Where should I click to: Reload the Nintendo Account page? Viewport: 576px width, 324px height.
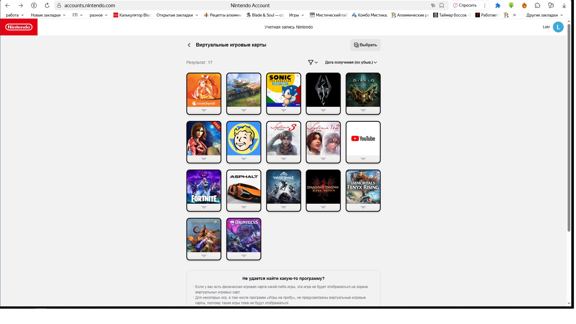(47, 5)
